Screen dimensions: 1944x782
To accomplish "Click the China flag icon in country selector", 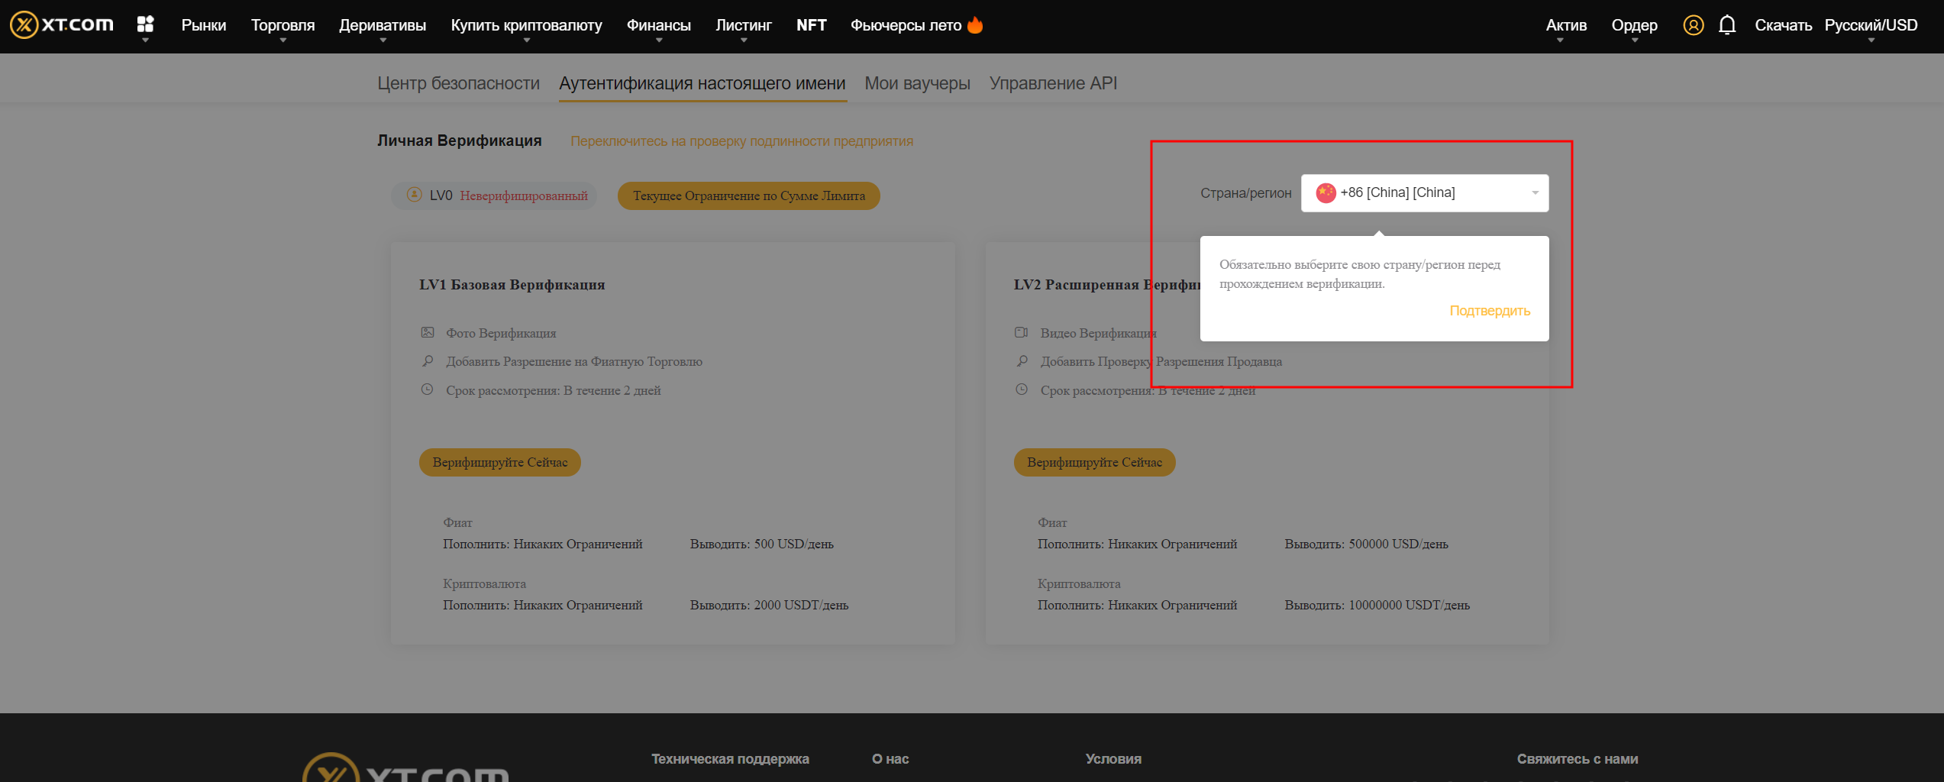I will tap(1326, 192).
